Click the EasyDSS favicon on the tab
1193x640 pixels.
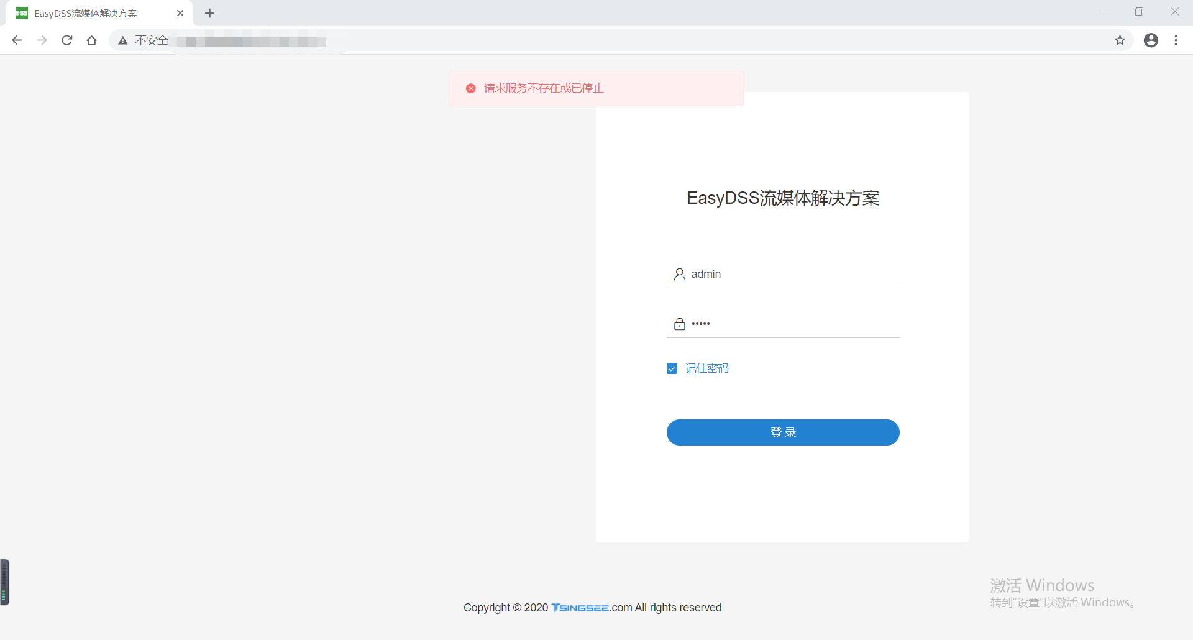22,13
